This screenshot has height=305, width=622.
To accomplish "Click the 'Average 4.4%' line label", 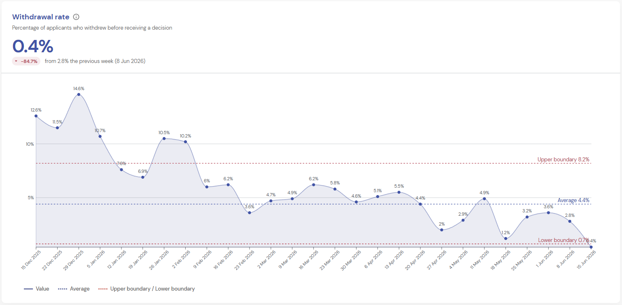I will click(x=573, y=200).
